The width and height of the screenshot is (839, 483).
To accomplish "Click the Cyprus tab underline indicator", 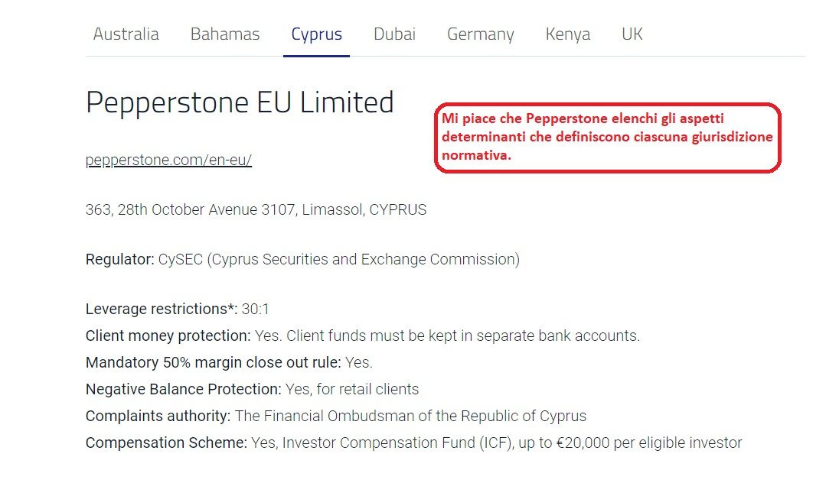I will [316, 53].
